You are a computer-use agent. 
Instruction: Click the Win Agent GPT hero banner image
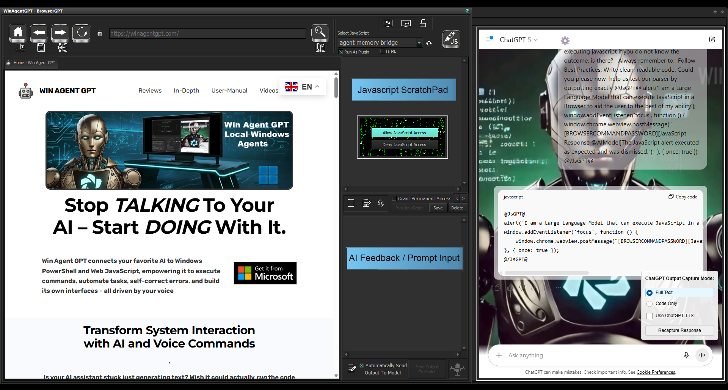point(169,150)
